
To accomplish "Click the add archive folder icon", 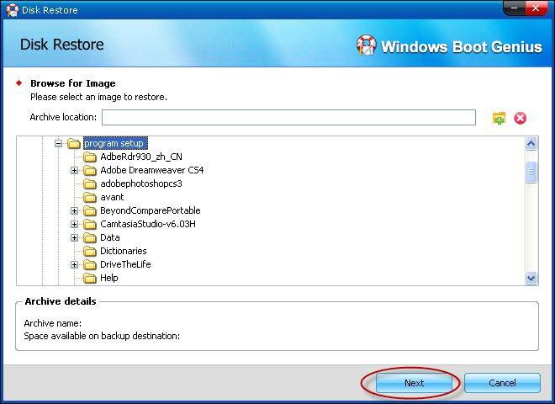I will click(499, 118).
